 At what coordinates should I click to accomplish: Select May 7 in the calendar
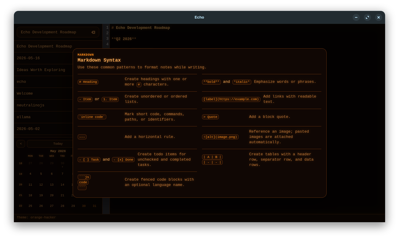[62, 174]
